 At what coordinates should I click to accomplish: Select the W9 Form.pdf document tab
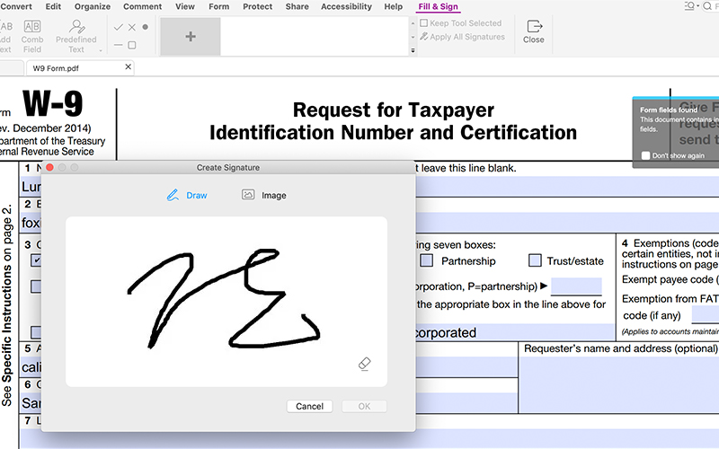click(80, 68)
